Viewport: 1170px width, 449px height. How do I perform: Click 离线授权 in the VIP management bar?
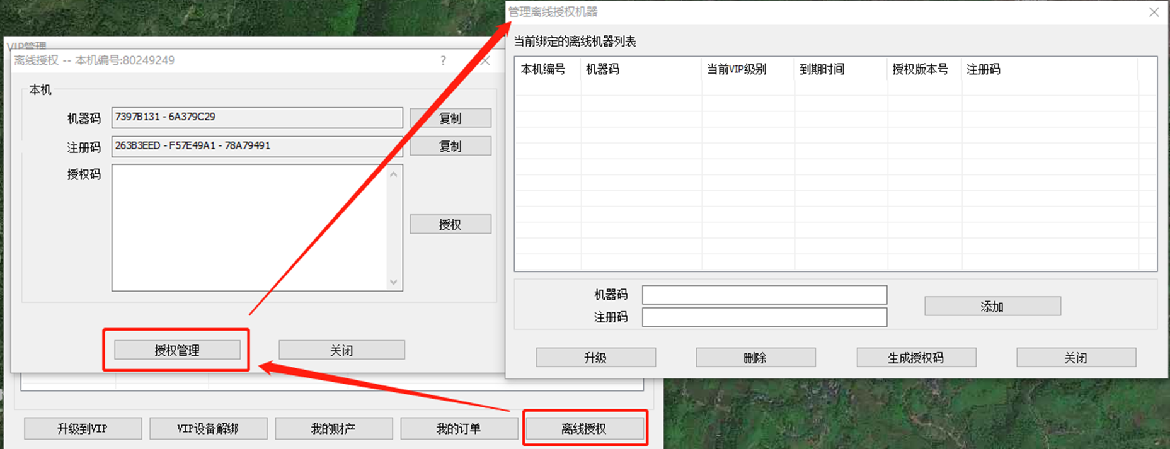tap(584, 429)
